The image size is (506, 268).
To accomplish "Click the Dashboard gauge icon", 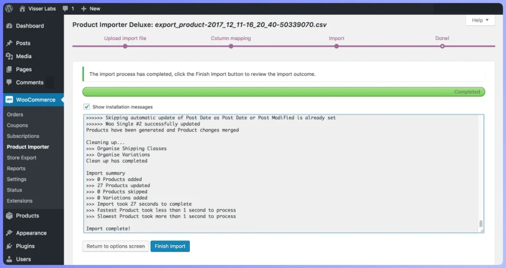I will [x=9, y=26].
